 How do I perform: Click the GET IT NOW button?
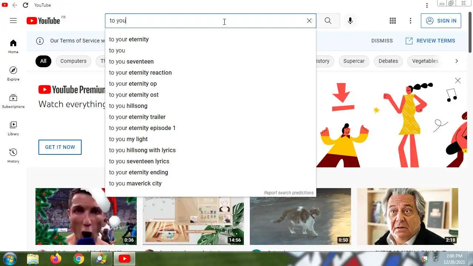click(x=60, y=147)
